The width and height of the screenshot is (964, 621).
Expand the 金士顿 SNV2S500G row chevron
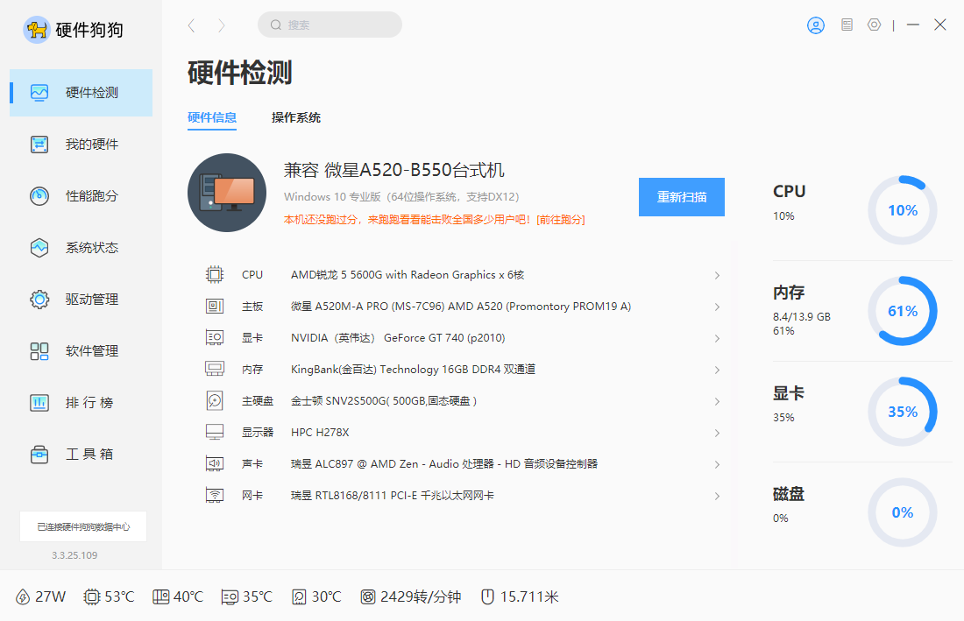point(717,401)
